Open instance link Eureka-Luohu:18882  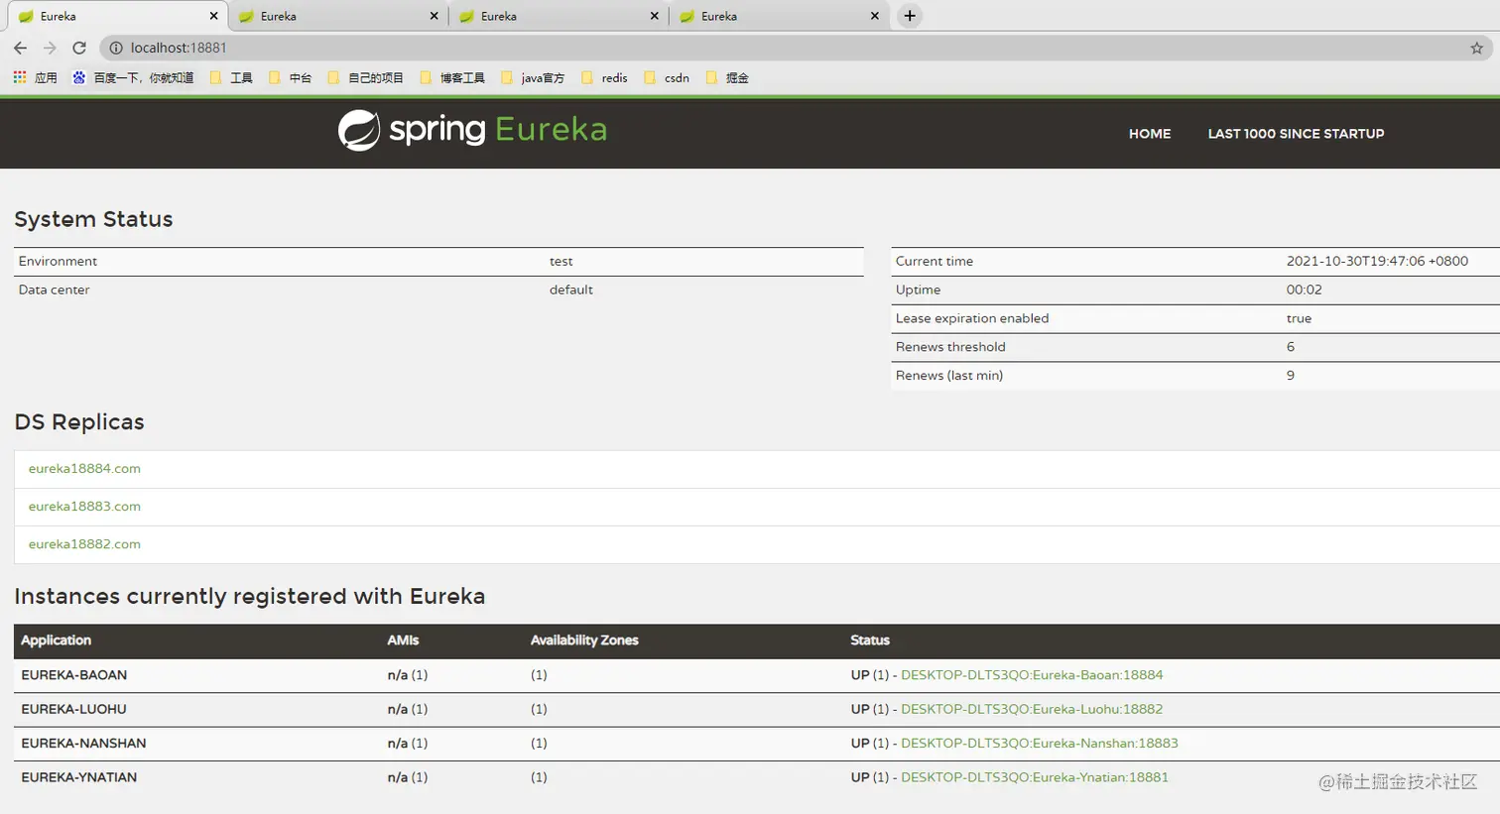pyautogui.click(x=1032, y=709)
